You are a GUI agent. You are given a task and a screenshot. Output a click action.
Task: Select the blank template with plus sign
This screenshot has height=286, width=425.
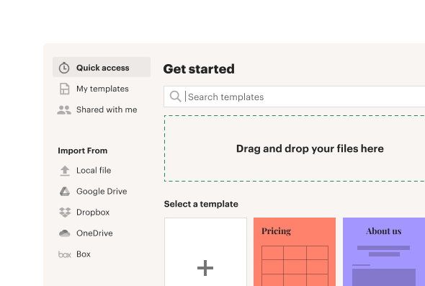point(205,252)
